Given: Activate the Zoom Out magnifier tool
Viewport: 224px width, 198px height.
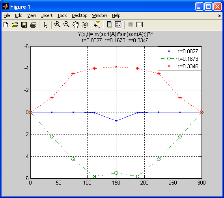Looking at the screenshot, I should (66, 24).
